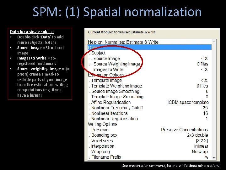Select the Nonlinear Regularisation row
The image size is (226, 170).
[x=150, y=119]
